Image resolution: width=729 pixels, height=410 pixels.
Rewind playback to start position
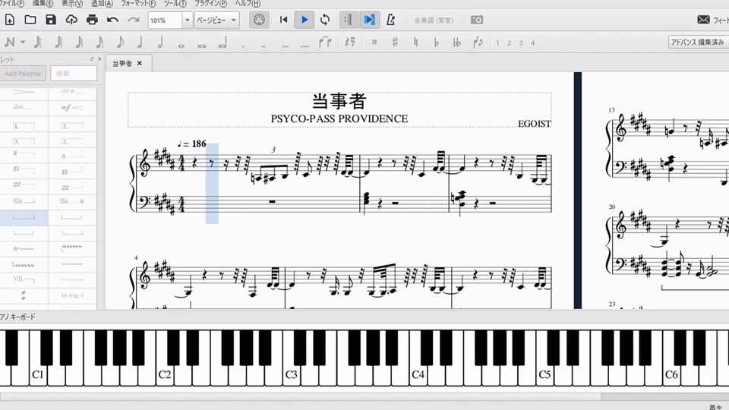click(x=283, y=20)
